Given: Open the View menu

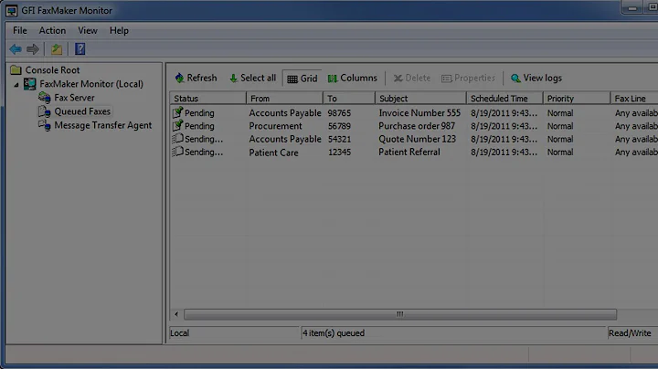Looking at the screenshot, I should click(88, 31).
